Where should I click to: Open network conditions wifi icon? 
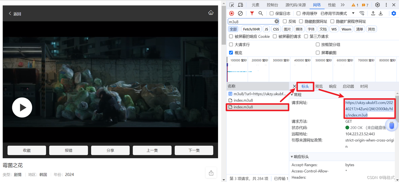362,13
